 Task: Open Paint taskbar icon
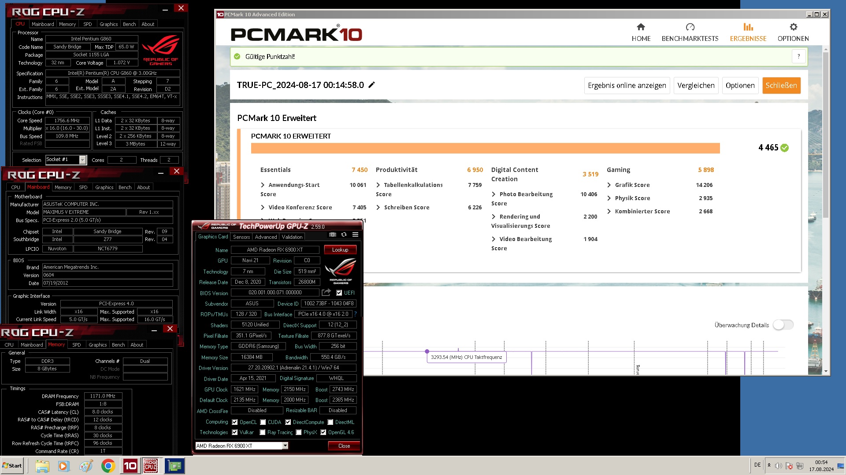coord(86,466)
